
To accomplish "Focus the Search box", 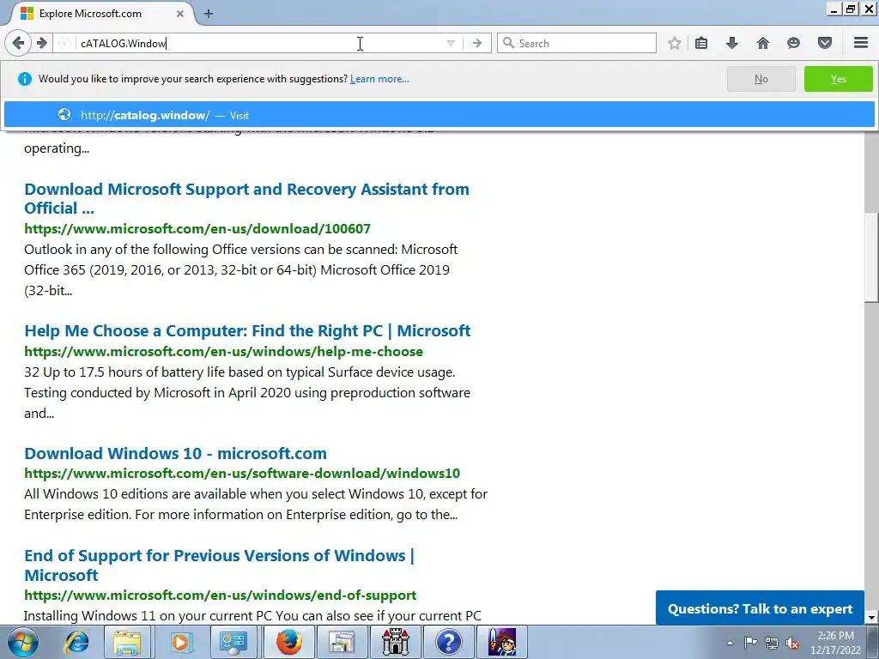I will tap(576, 43).
